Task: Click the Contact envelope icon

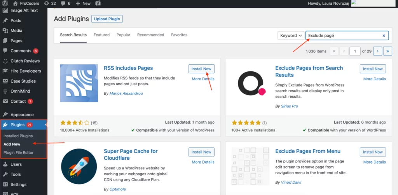Action: [5, 101]
